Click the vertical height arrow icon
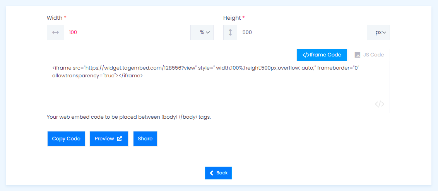 point(230,32)
